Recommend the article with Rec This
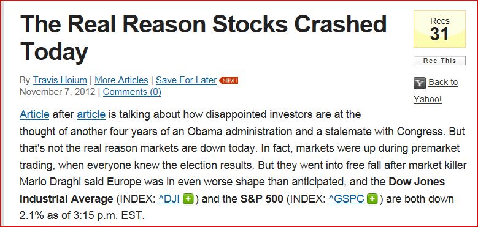This screenshot has width=478, height=227. pyautogui.click(x=439, y=61)
